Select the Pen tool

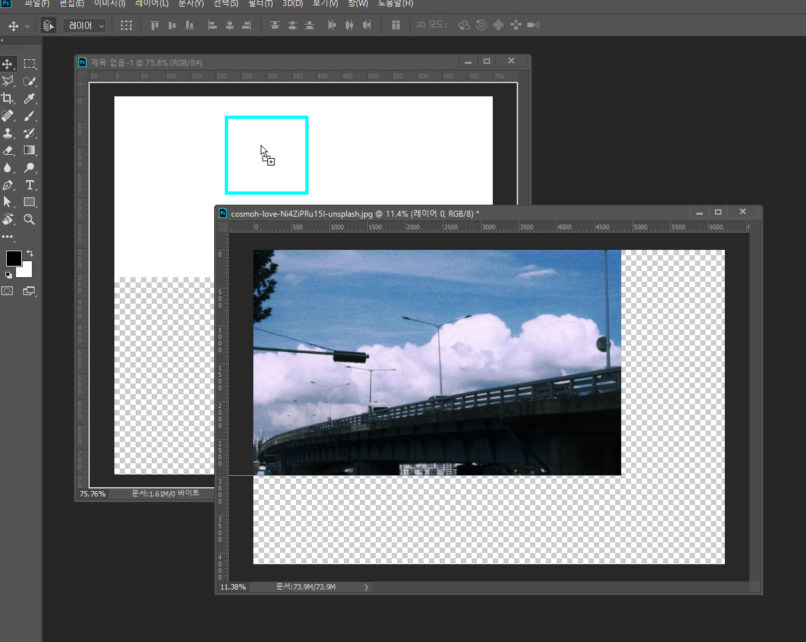pyautogui.click(x=8, y=185)
